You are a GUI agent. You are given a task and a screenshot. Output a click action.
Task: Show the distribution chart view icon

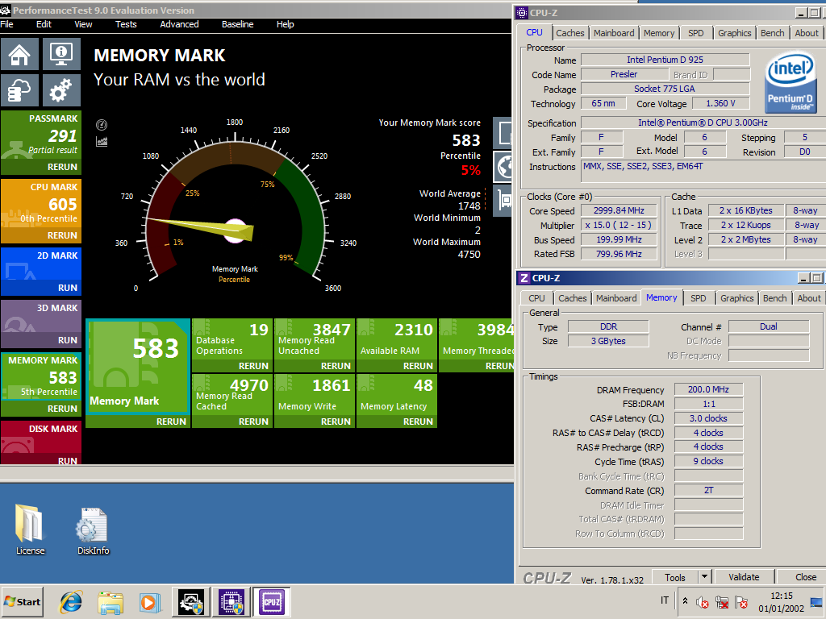(x=102, y=141)
